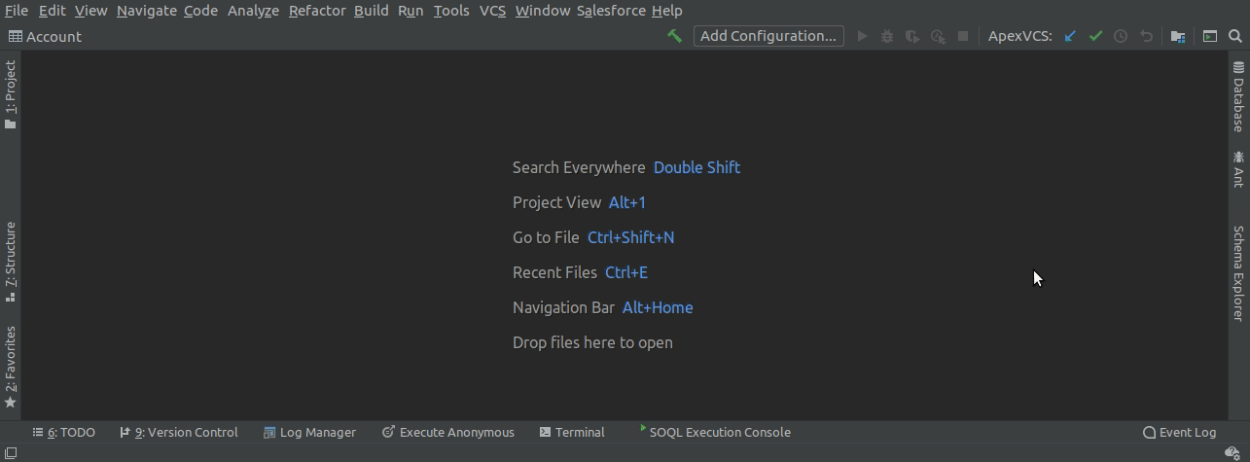1250x462 pixels.
Task: Toggle the Database tool window stripe
Action: tap(1238, 96)
